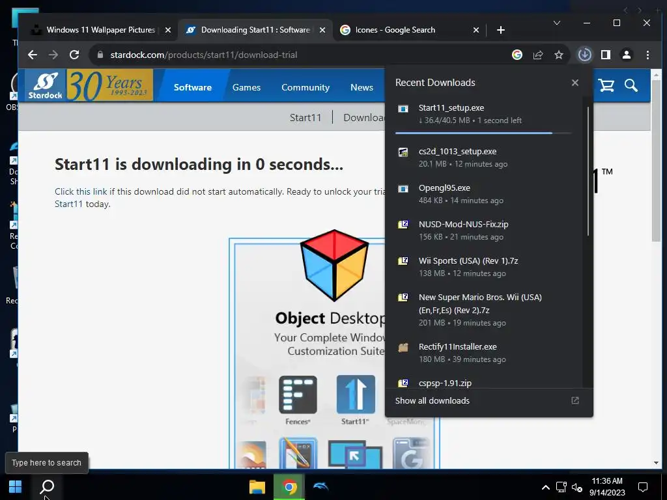Bookmark this page with the star
The height and width of the screenshot is (500, 667).
point(559,55)
